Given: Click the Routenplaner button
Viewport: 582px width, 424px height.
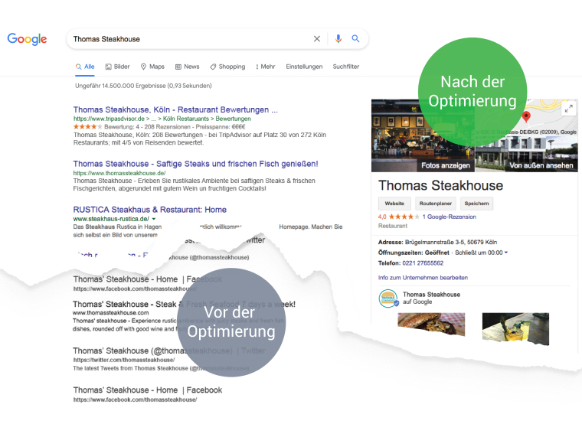Looking at the screenshot, I should (x=436, y=204).
